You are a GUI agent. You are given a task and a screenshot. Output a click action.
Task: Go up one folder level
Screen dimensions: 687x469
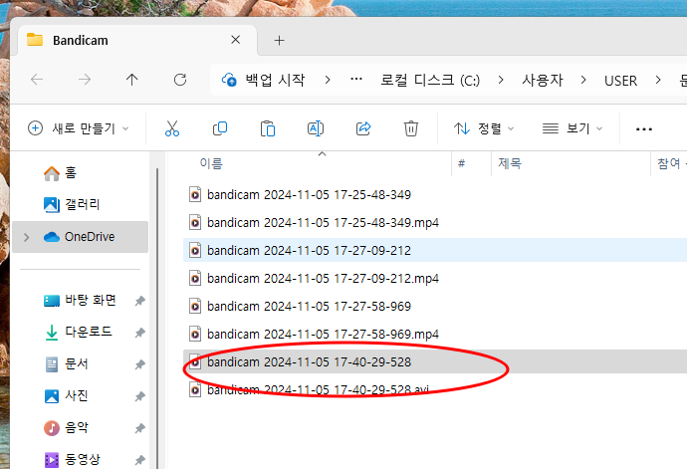point(131,80)
